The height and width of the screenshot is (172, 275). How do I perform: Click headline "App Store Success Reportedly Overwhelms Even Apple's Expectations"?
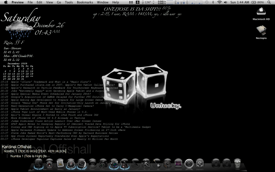[60, 136]
